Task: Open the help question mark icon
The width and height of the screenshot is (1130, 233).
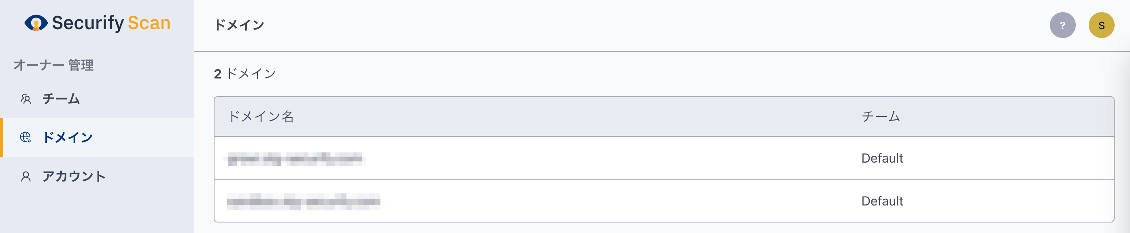Action: pos(1062,25)
